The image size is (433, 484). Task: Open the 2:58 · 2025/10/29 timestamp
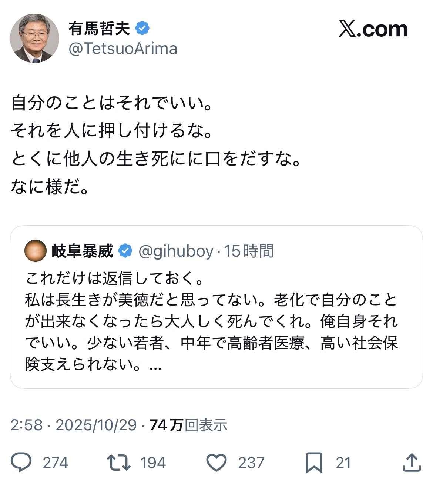(x=73, y=425)
